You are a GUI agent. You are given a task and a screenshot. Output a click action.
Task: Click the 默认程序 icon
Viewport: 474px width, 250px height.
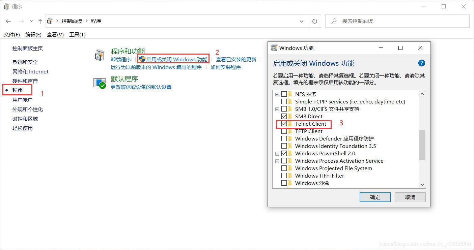pos(100,83)
